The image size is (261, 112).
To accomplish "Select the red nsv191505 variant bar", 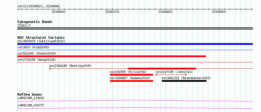I will tap(131, 75).
